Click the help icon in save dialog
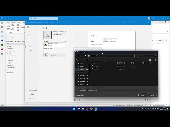Viewport: 170px width, 127px height. click(156, 60)
